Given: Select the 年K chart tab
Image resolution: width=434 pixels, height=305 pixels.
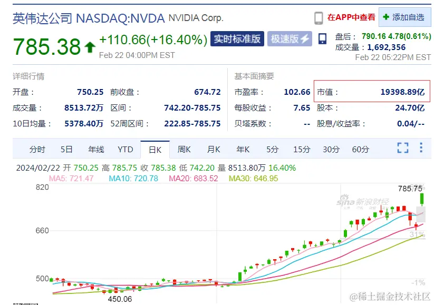Looking at the screenshot, I should click(243, 150).
